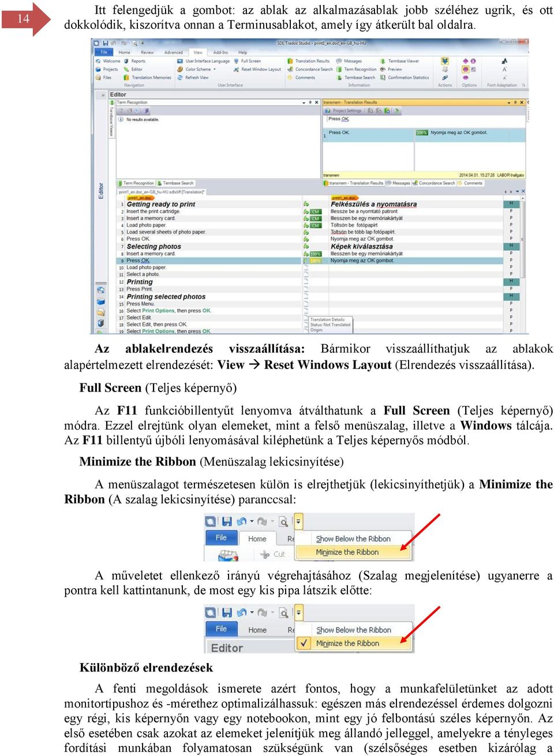Click Refresh View in the User Interface group
This screenshot has width=554, height=756.
coord(193,77)
